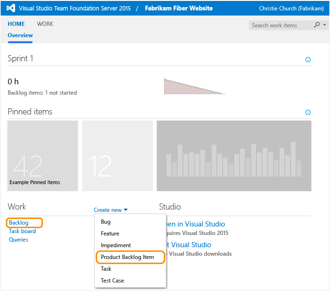Select the Overview sub-tab
The image size is (330, 291).
tap(20, 35)
